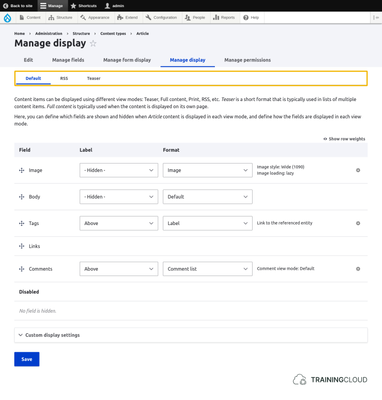Click the 'No field is hidden.' text
The image size is (382, 400).
[38, 311]
